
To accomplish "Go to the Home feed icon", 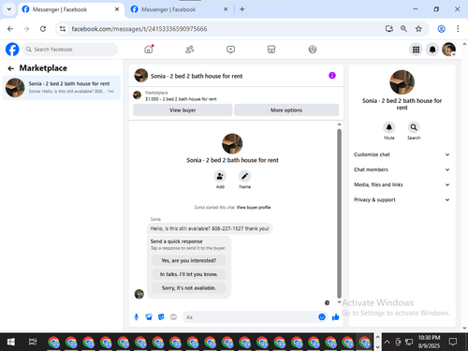I will [149, 50].
